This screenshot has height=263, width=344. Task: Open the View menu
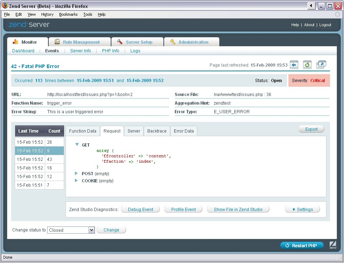pos(32,14)
